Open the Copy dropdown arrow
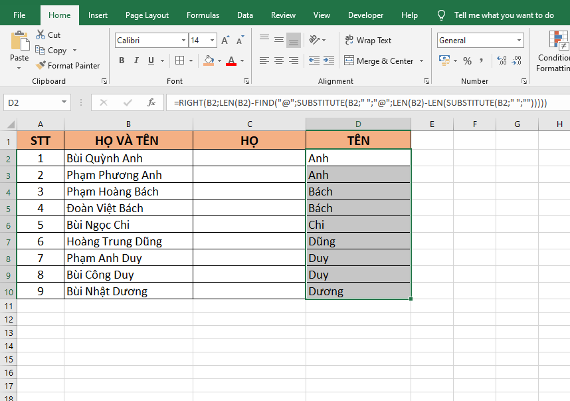The width and height of the screenshot is (570, 401). (x=74, y=51)
